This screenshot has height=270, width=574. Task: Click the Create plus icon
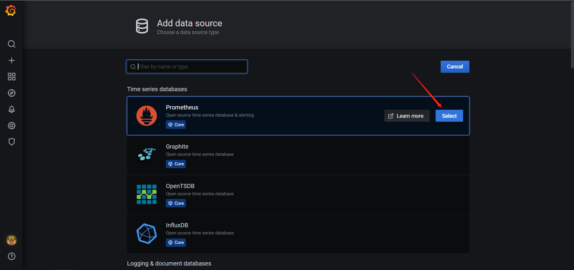click(x=11, y=60)
